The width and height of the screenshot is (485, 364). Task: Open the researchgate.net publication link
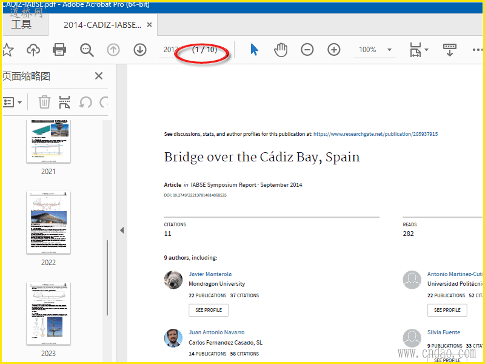pos(375,134)
